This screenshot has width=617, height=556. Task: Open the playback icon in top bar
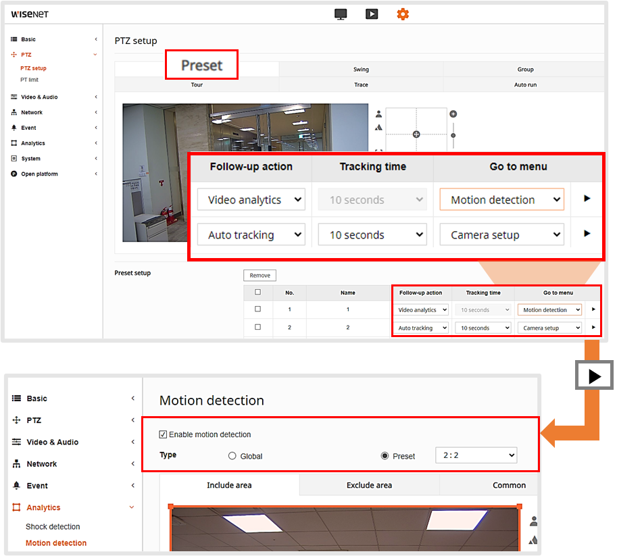pyautogui.click(x=372, y=14)
